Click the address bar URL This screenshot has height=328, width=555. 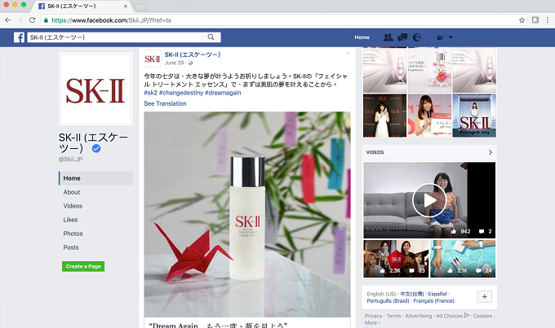point(111,20)
